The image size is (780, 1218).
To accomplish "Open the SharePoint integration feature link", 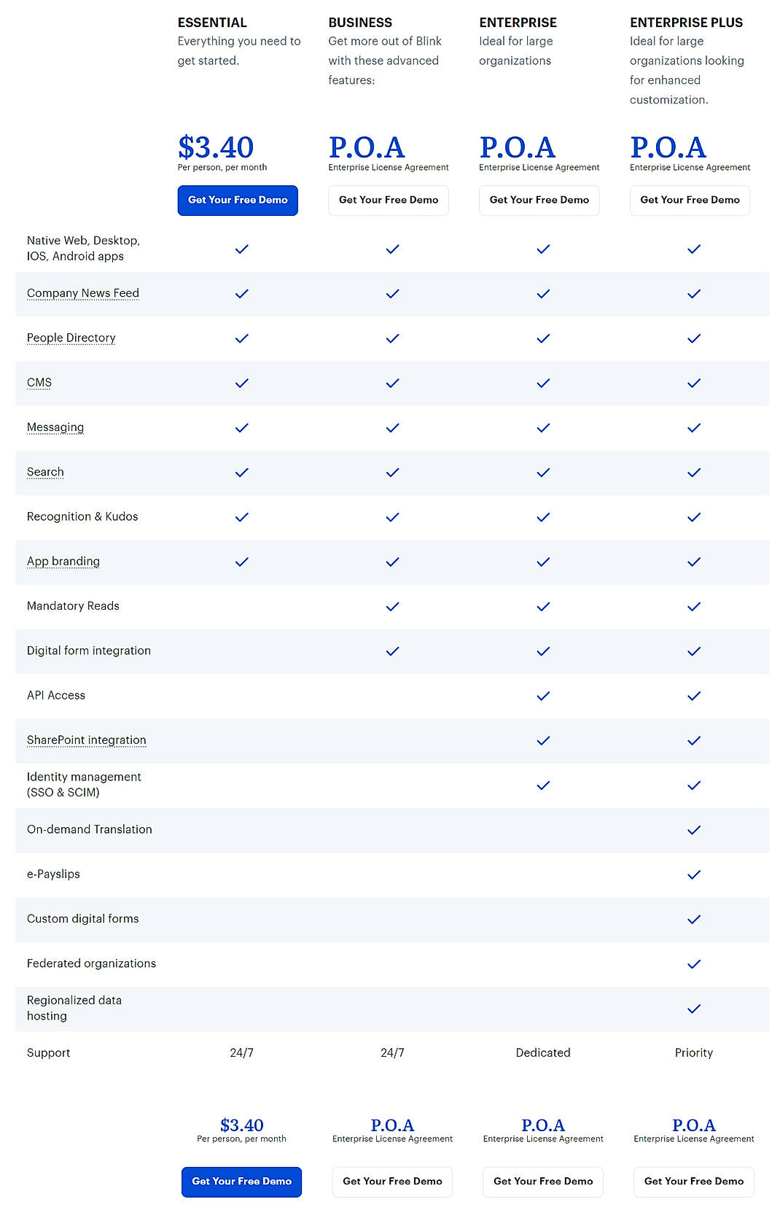I will (x=86, y=740).
